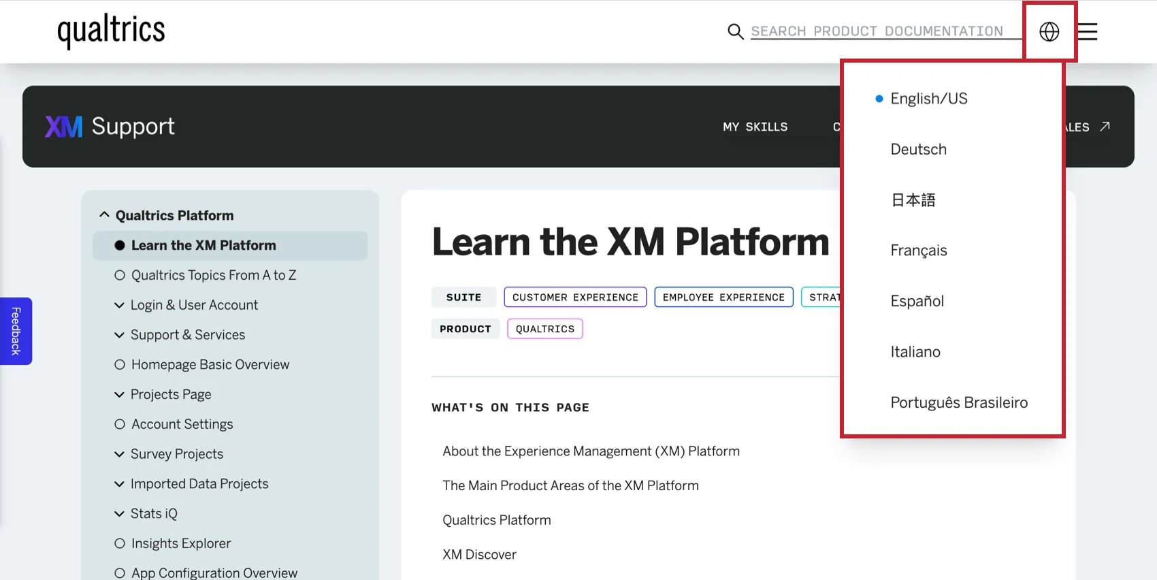Select Italiano language option
Image resolution: width=1157 pixels, height=580 pixels.
click(915, 352)
